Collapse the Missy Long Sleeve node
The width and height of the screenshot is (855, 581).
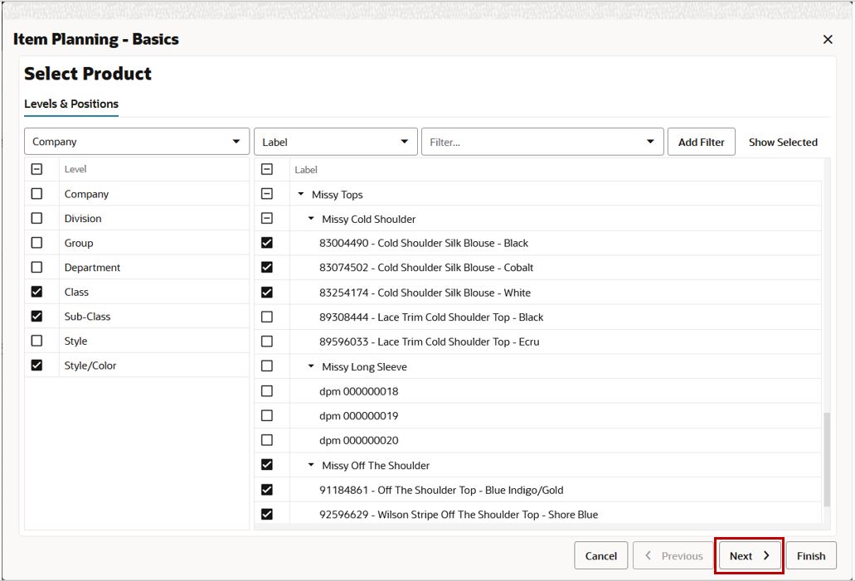point(311,366)
